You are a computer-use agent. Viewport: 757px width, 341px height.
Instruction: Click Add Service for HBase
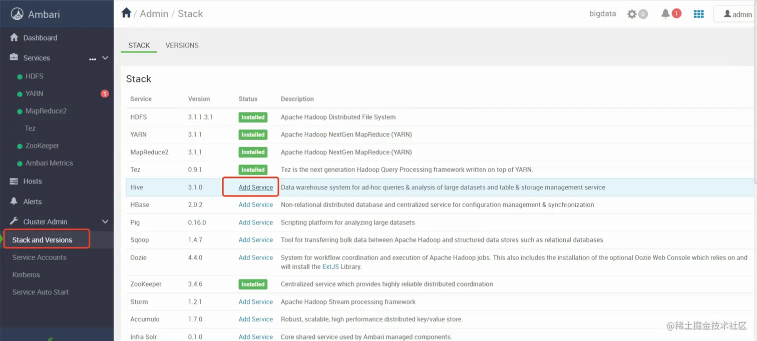click(x=256, y=204)
